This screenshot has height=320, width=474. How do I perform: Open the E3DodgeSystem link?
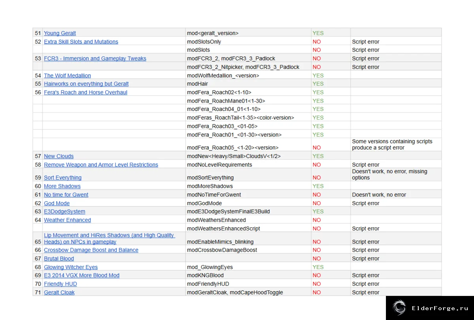[x=64, y=211]
